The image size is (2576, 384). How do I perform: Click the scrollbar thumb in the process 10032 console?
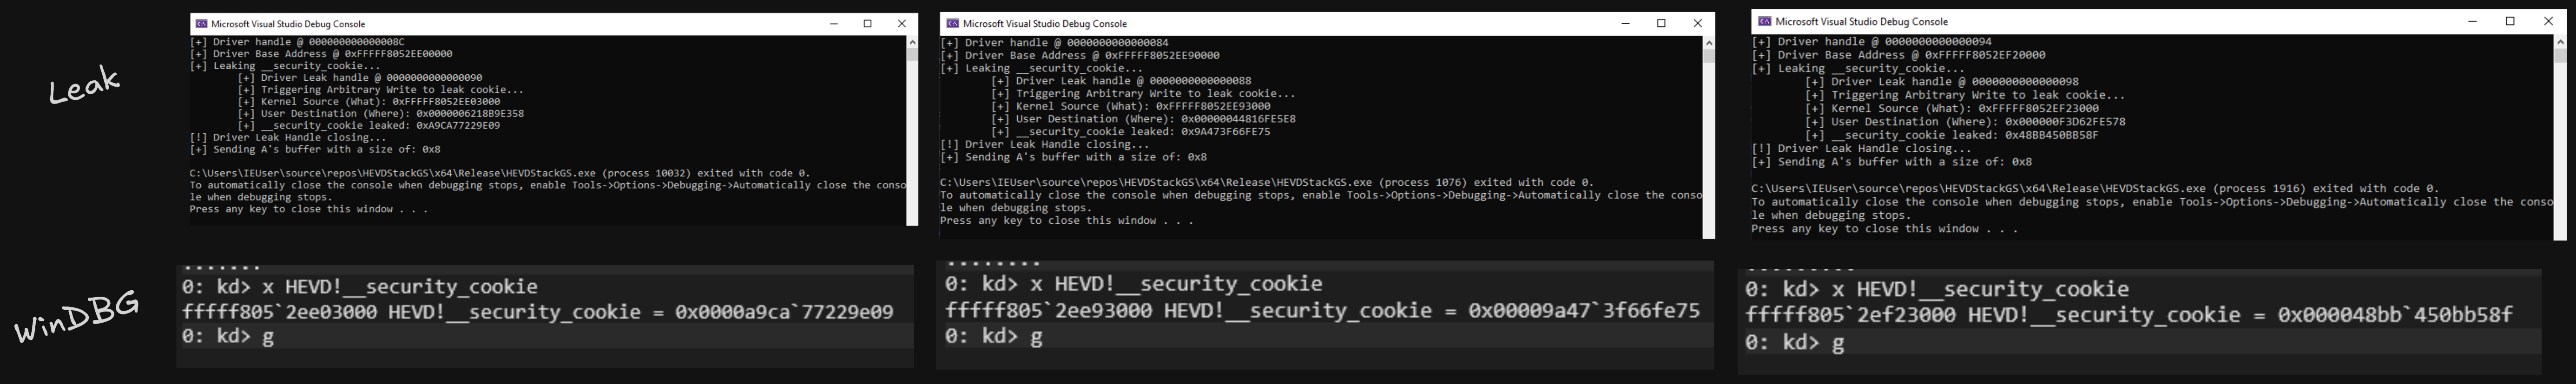click(912, 55)
